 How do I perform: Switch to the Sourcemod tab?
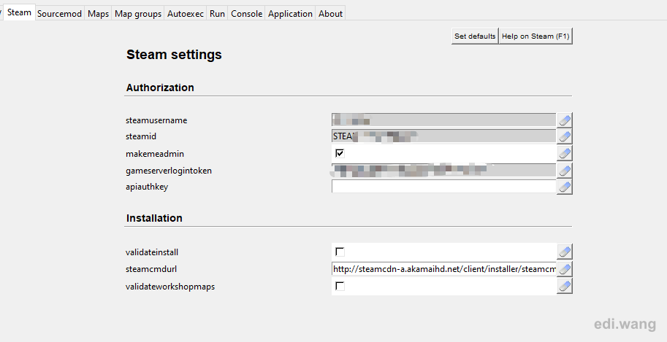pos(60,14)
